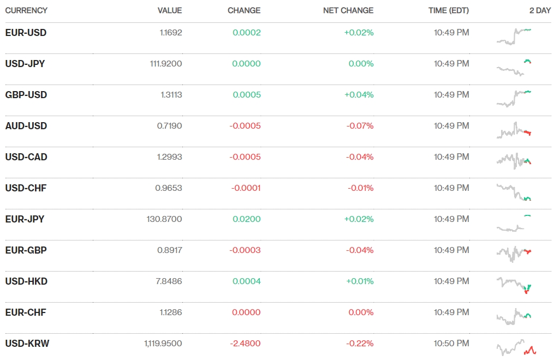Open the USD-CHF currency pair link

pyautogui.click(x=26, y=188)
